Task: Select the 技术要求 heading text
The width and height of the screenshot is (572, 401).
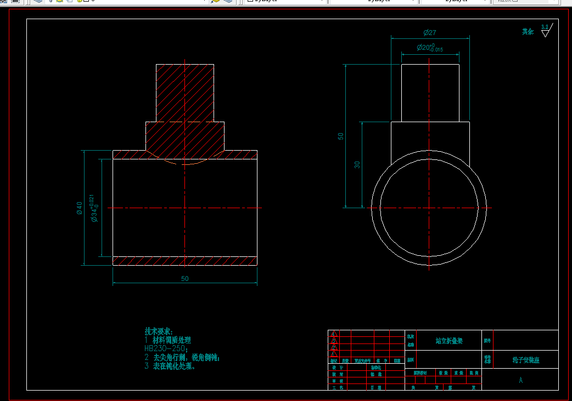Action: [x=159, y=331]
